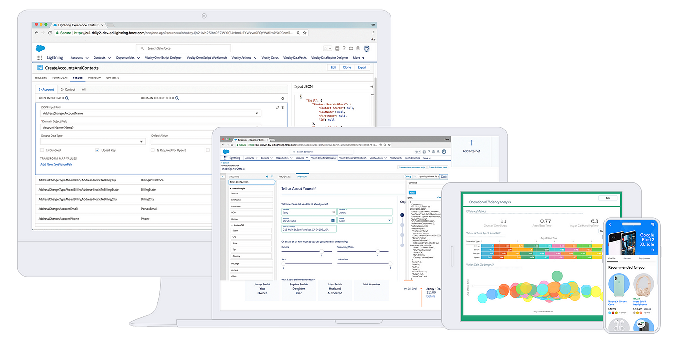Select the 2 - Contact tab
The image size is (675, 337).
[68, 89]
